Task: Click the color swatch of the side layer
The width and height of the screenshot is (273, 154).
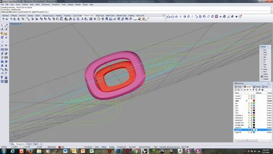Action: [254, 101]
